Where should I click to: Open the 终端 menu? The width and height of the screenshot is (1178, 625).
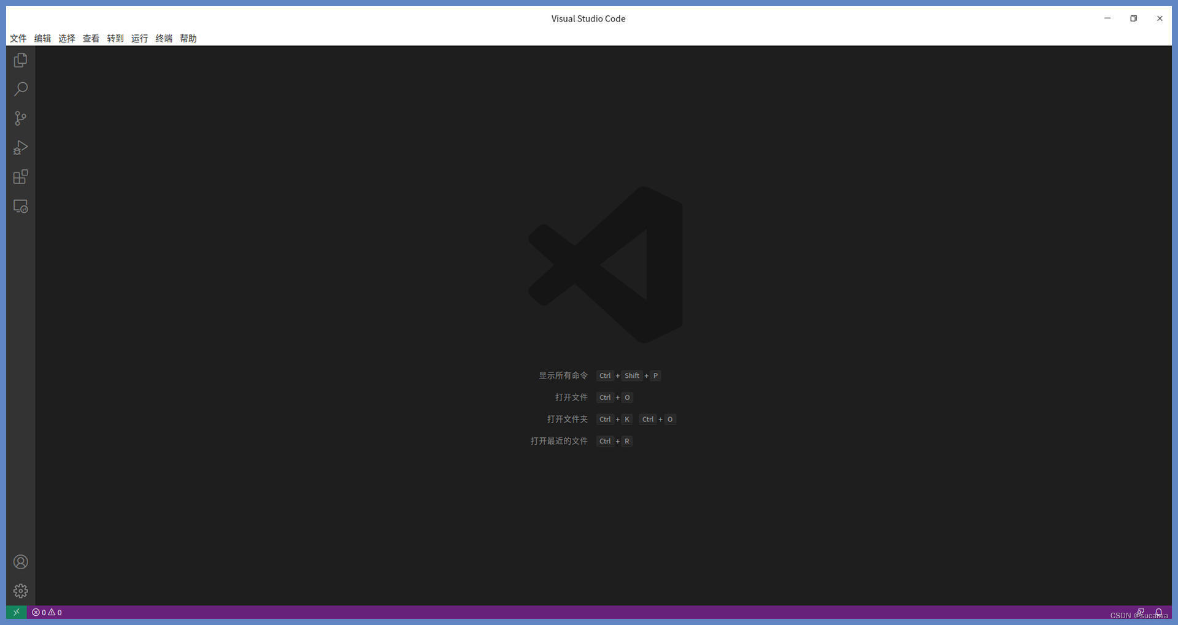(x=163, y=38)
